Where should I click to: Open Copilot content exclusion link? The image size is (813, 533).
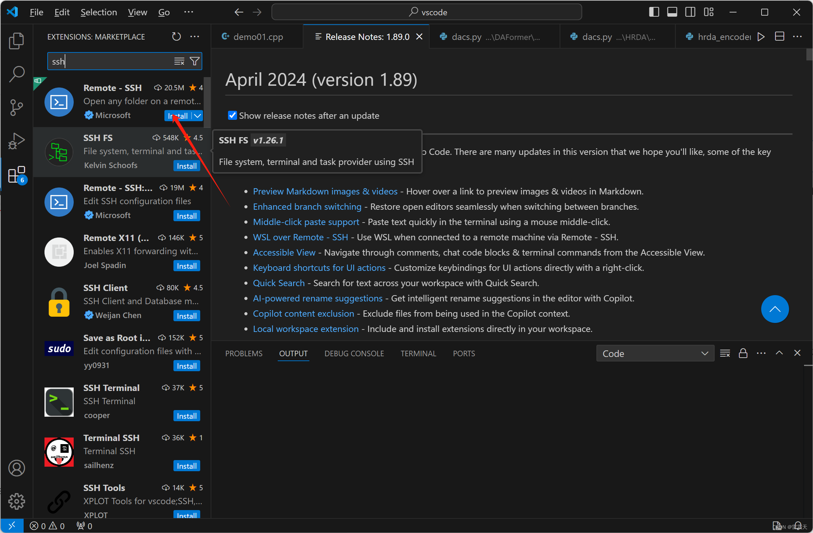(303, 314)
